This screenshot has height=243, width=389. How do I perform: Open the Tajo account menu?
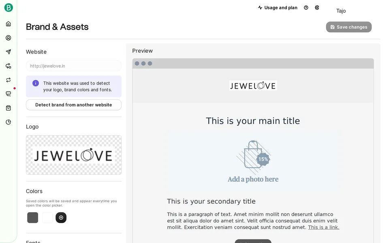pyautogui.click(x=341, y=11)
